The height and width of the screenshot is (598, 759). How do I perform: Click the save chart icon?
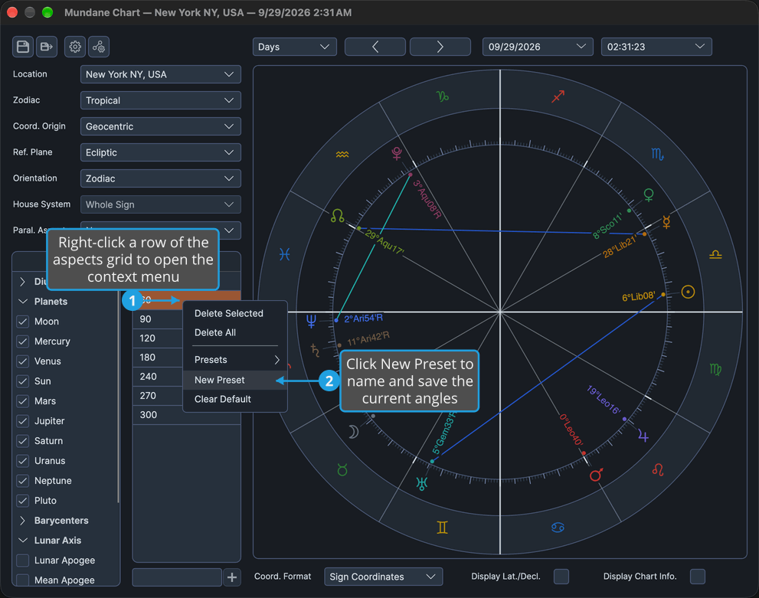23,47
